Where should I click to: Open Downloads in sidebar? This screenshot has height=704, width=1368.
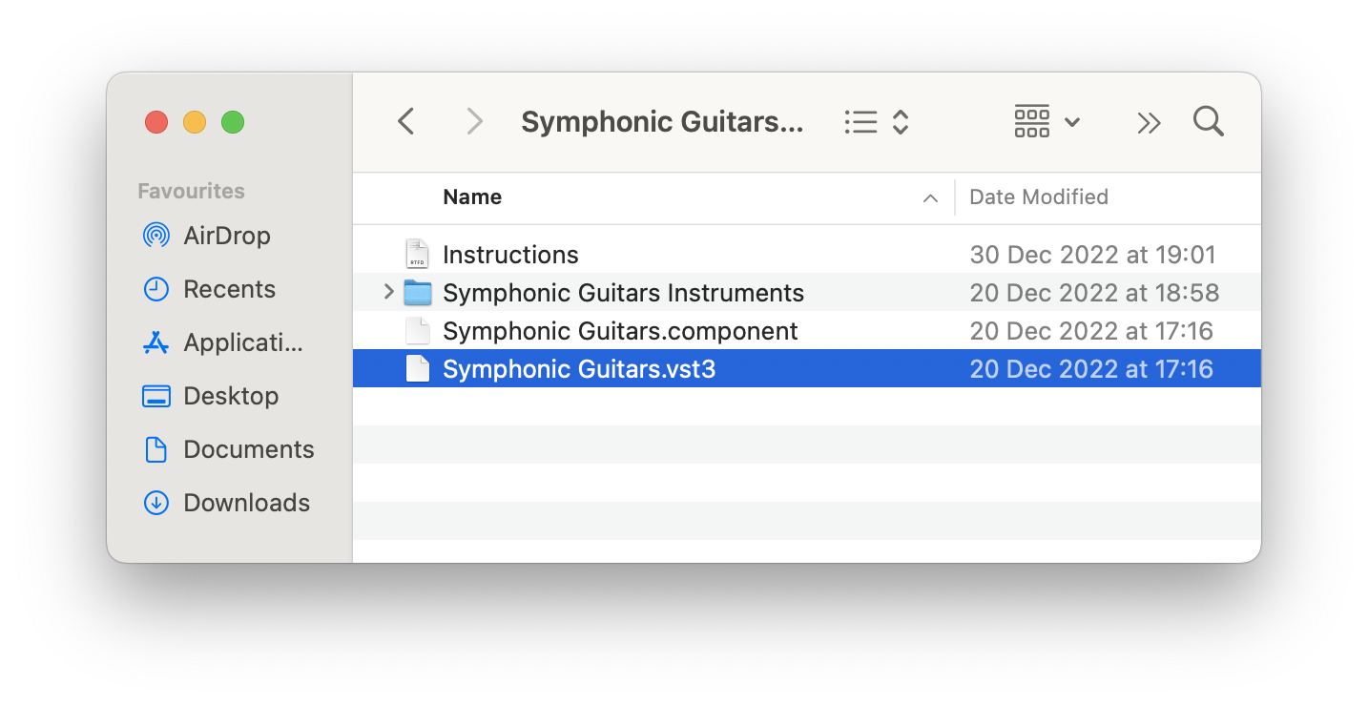coord(246,503)
